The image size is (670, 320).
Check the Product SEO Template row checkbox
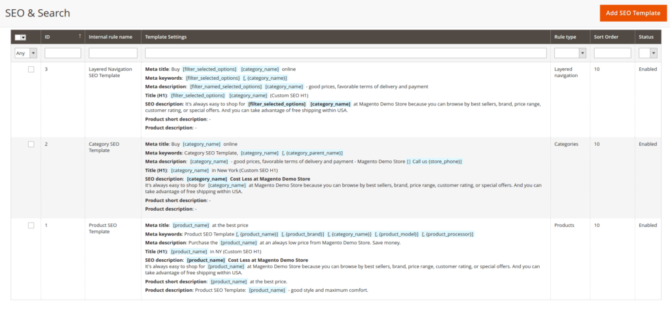click(x=31, y=225)
